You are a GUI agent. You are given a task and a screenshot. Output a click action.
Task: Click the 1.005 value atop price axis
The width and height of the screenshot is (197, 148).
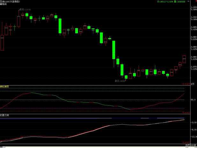[193, 7]
